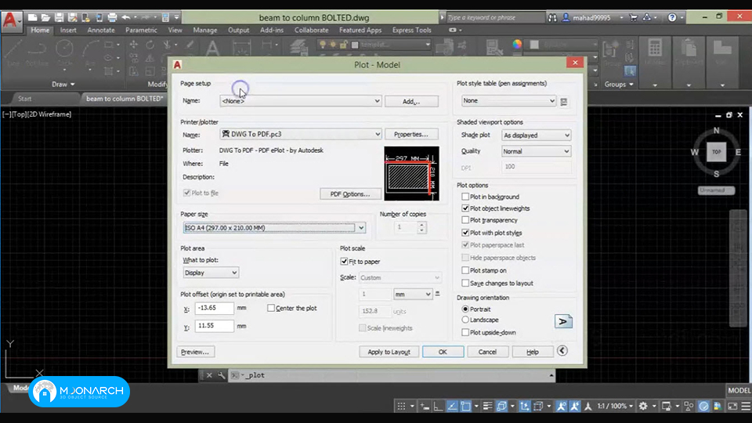Check Center the plot
The height and width of the screenshot is (423, 752).
tap(271, 308)
